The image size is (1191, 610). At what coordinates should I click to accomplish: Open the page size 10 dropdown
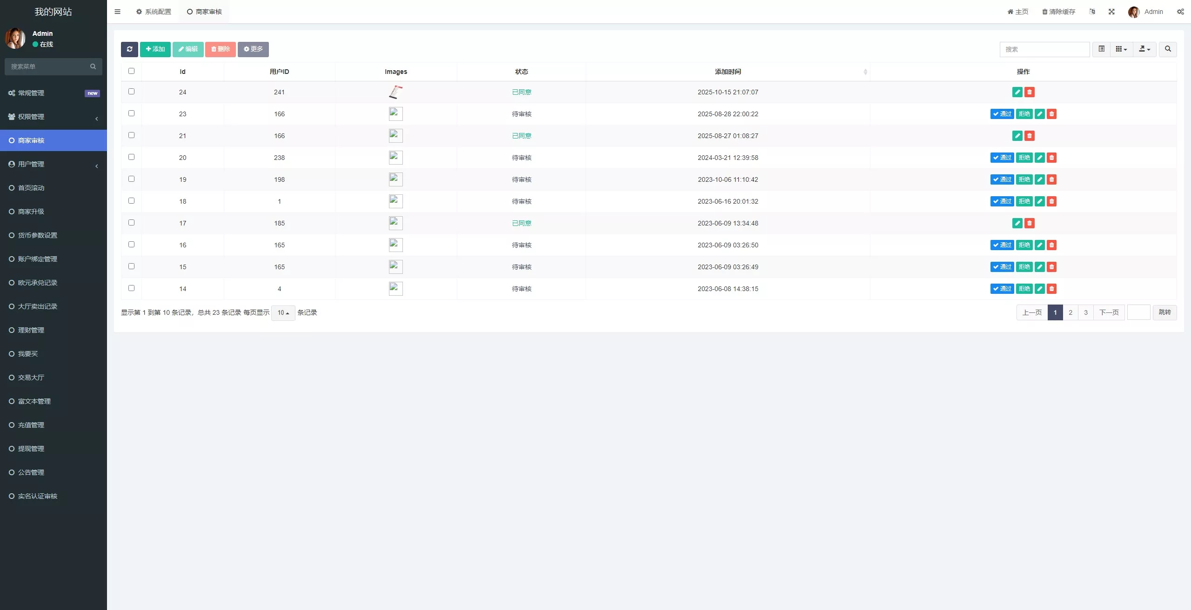click(283, 313)
